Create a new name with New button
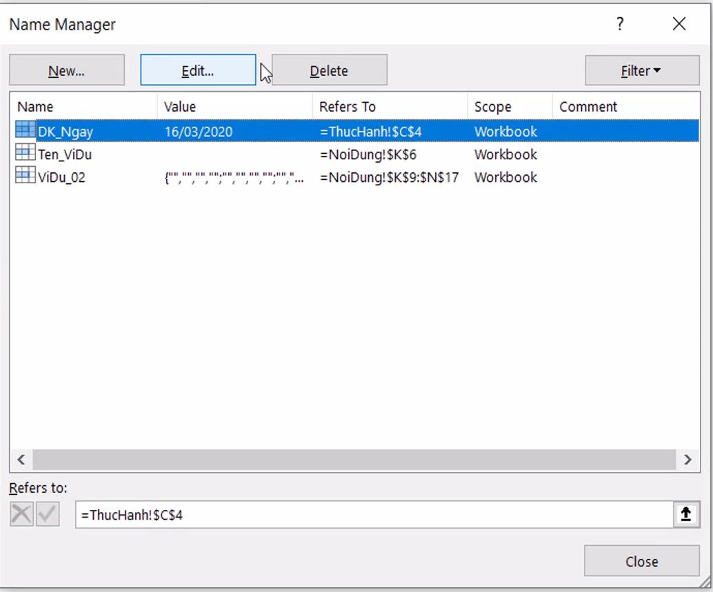 click(66, 70)
